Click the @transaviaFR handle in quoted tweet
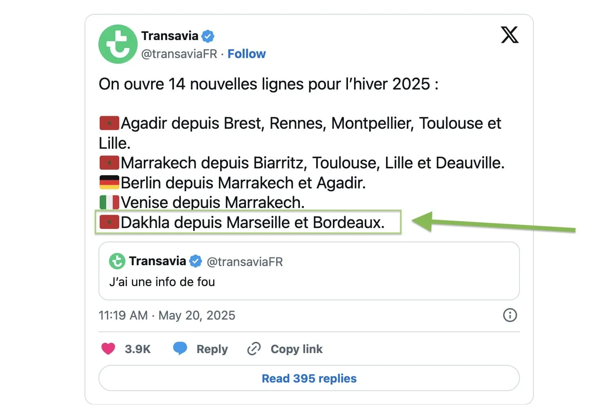 245,262
